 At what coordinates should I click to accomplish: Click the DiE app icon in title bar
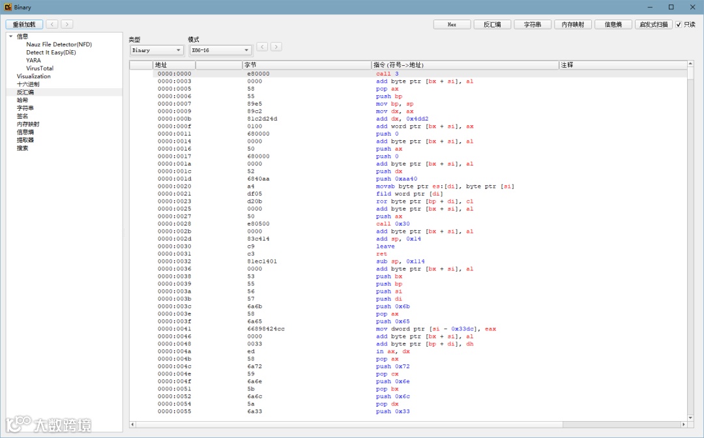pyautogui.click(x=7, y=7)
